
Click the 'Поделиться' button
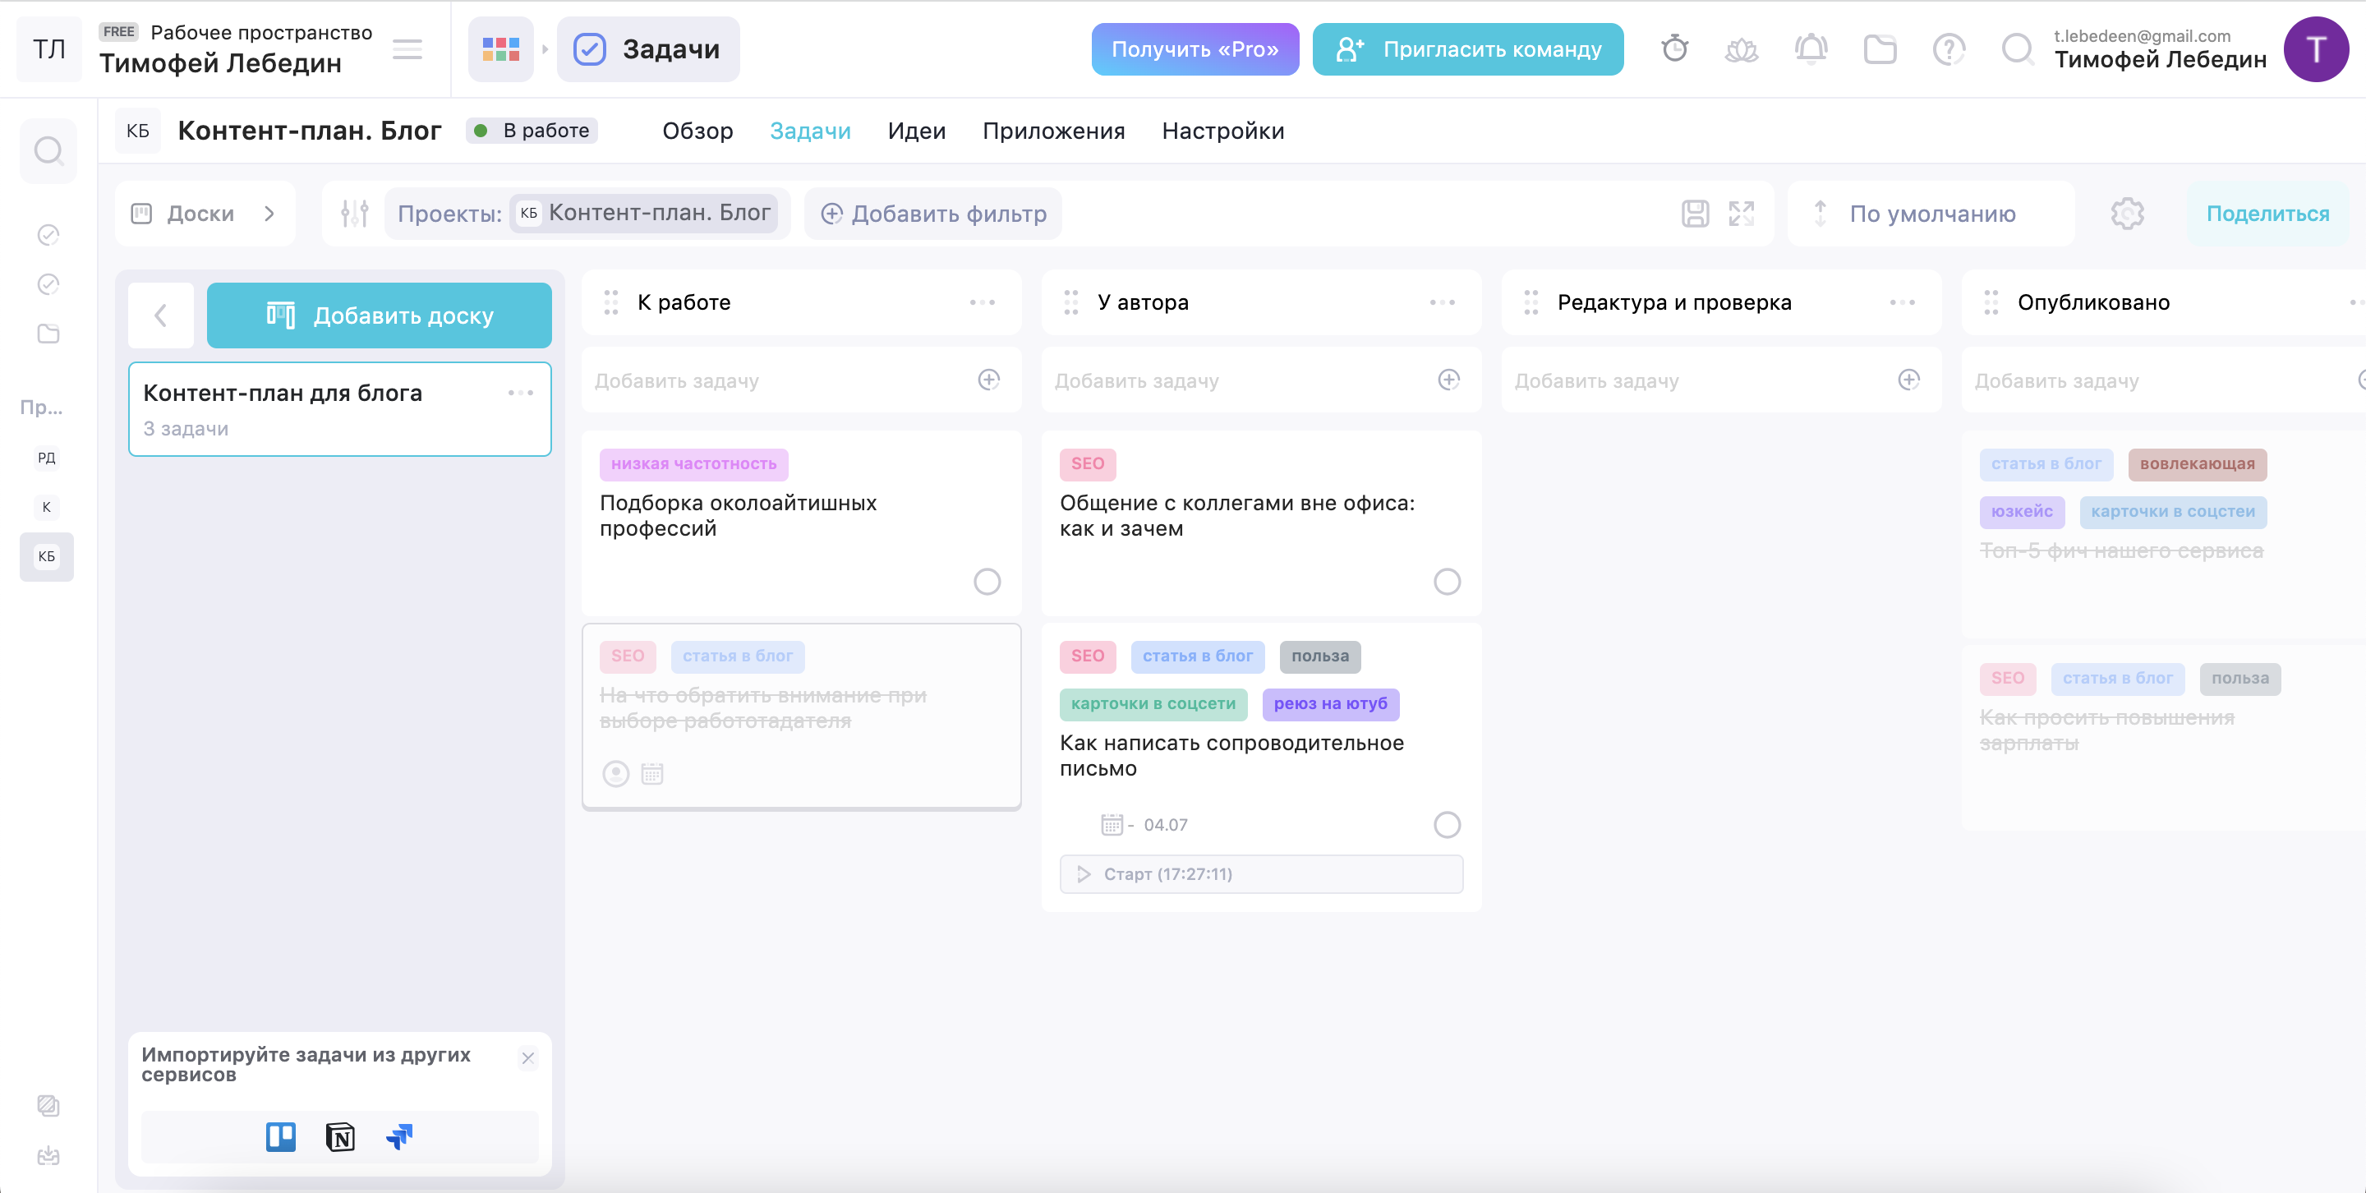point(2267,213)
